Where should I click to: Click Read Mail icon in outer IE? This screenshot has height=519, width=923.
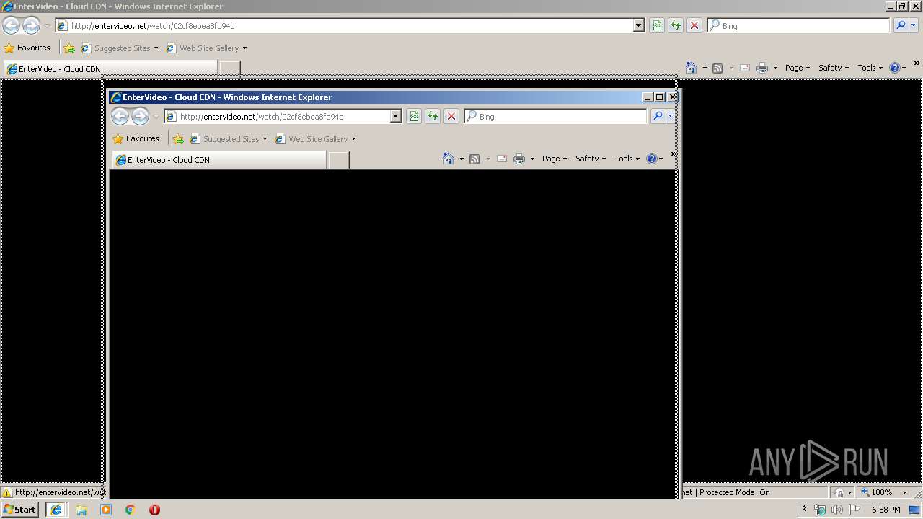745,68
